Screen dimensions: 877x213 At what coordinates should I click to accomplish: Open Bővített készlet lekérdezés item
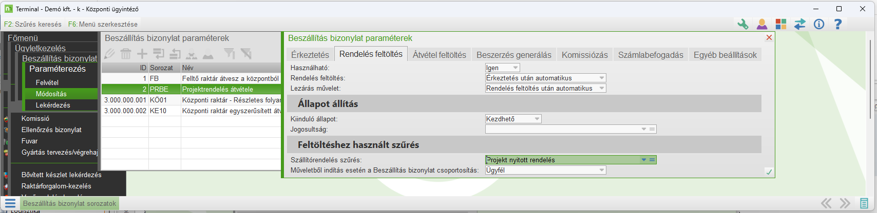[62, 175]
